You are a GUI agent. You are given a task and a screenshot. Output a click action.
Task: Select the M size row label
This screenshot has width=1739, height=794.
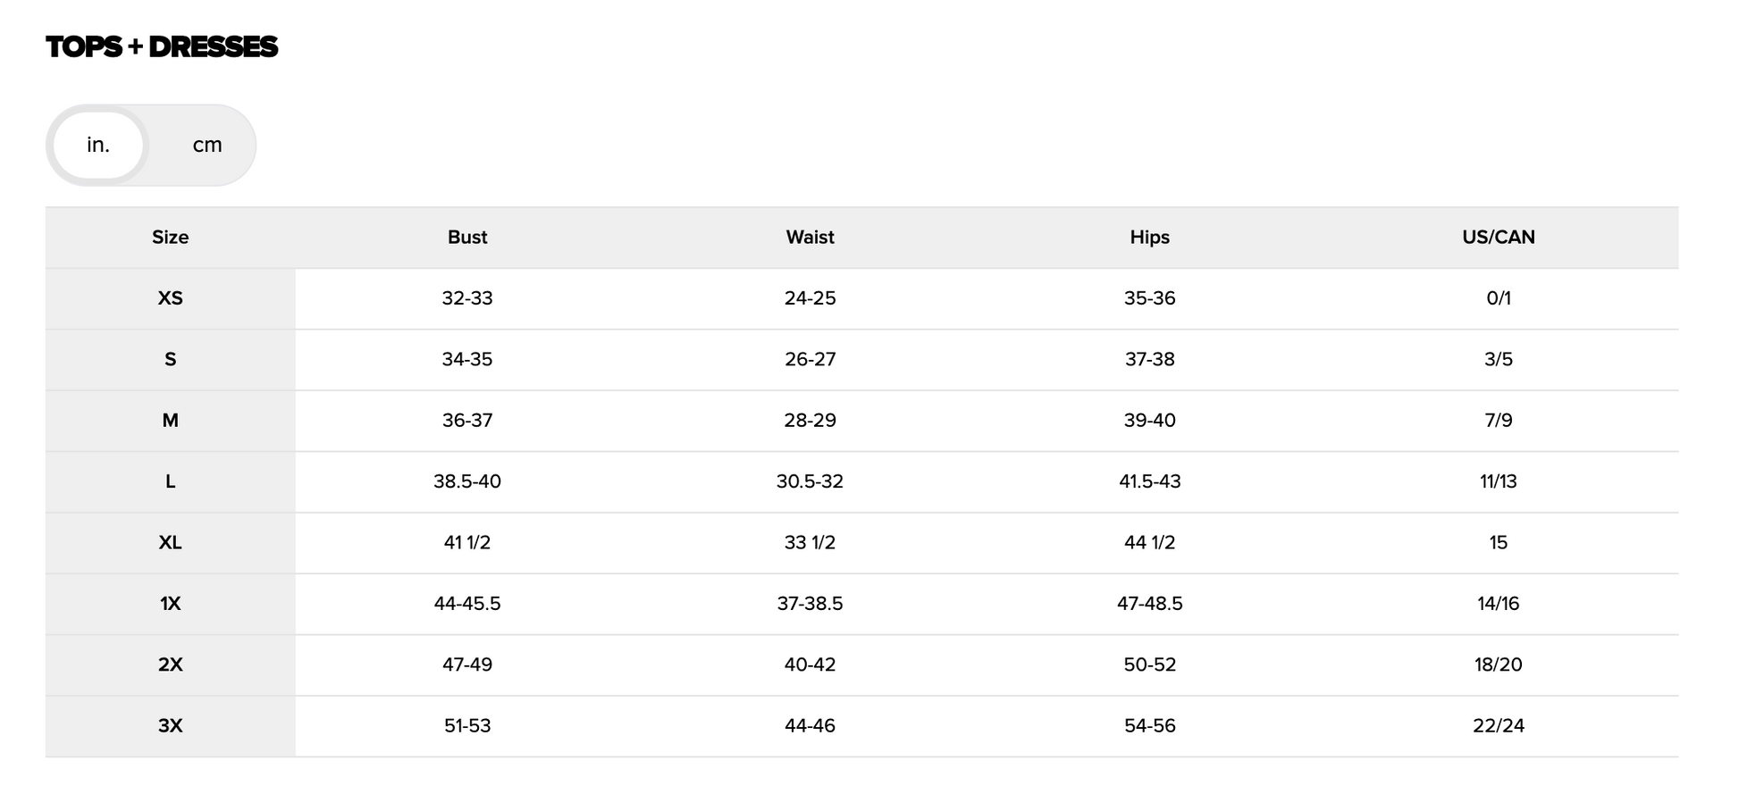coord(170,421)
